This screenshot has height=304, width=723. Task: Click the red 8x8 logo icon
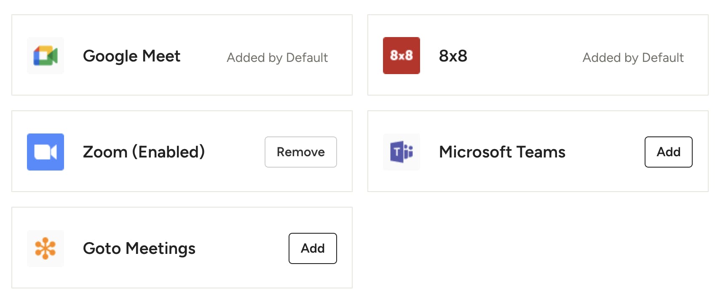click(401, 56)
